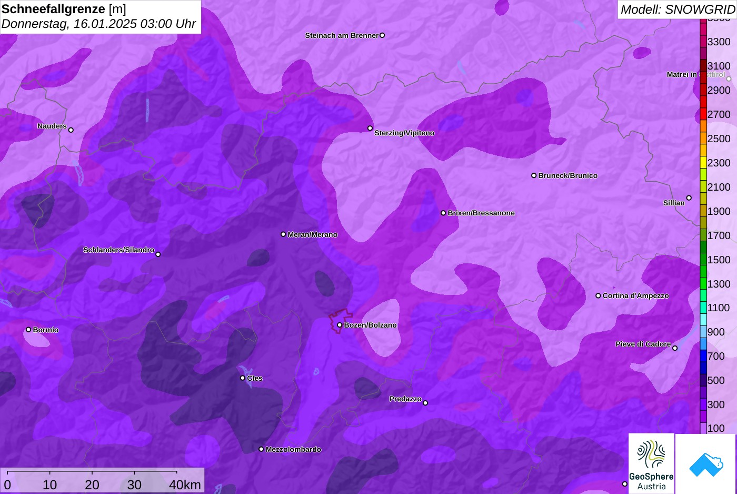
Task: Click the Brixen/Bressanone marker dot
Action: (x=443, y=213)
